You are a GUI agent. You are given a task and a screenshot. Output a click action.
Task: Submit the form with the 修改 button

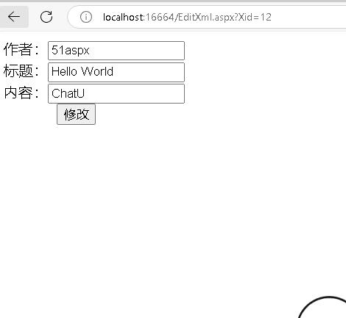(x=76, y=115)
